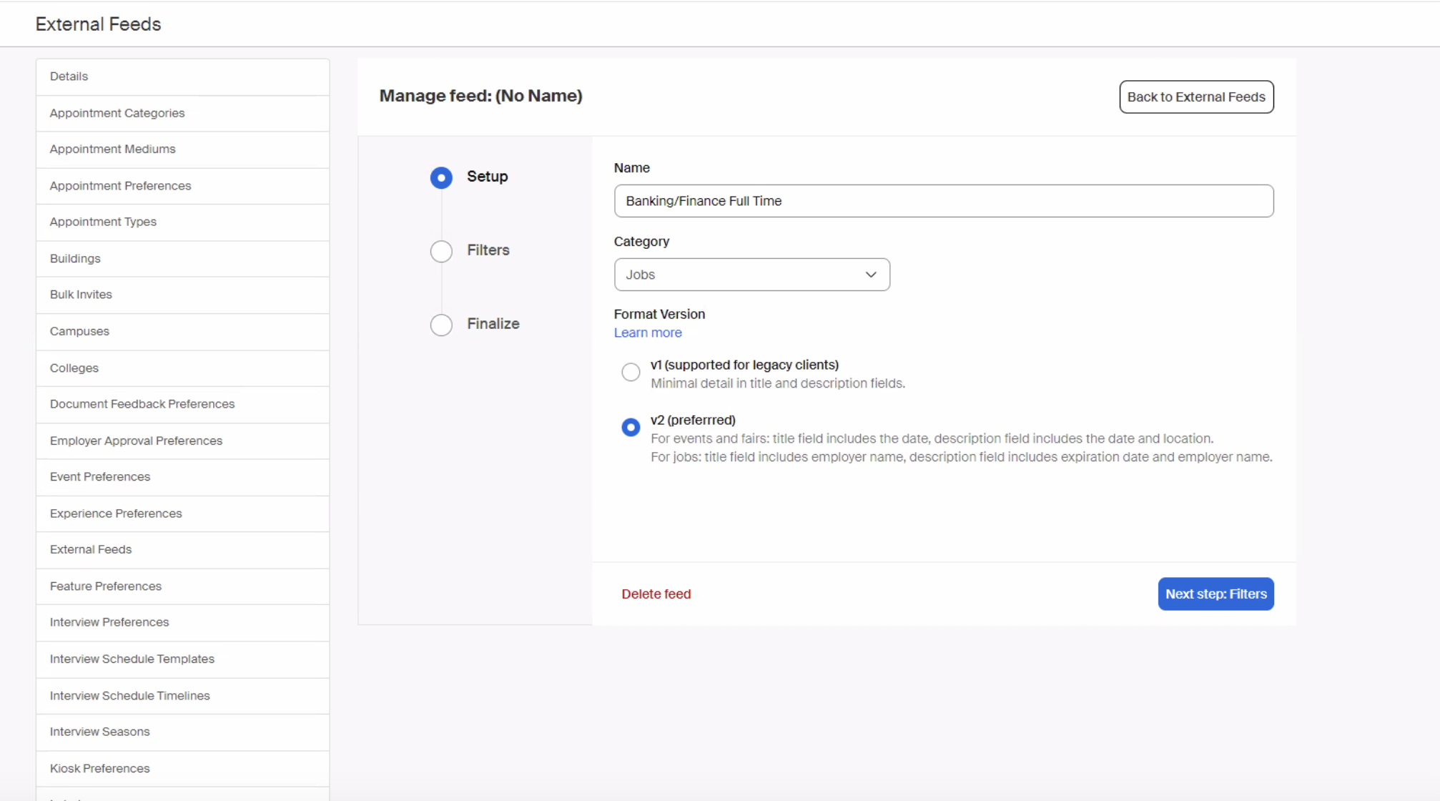
Task: Click Back to External Feeds button
Action: click(1195, 97)
